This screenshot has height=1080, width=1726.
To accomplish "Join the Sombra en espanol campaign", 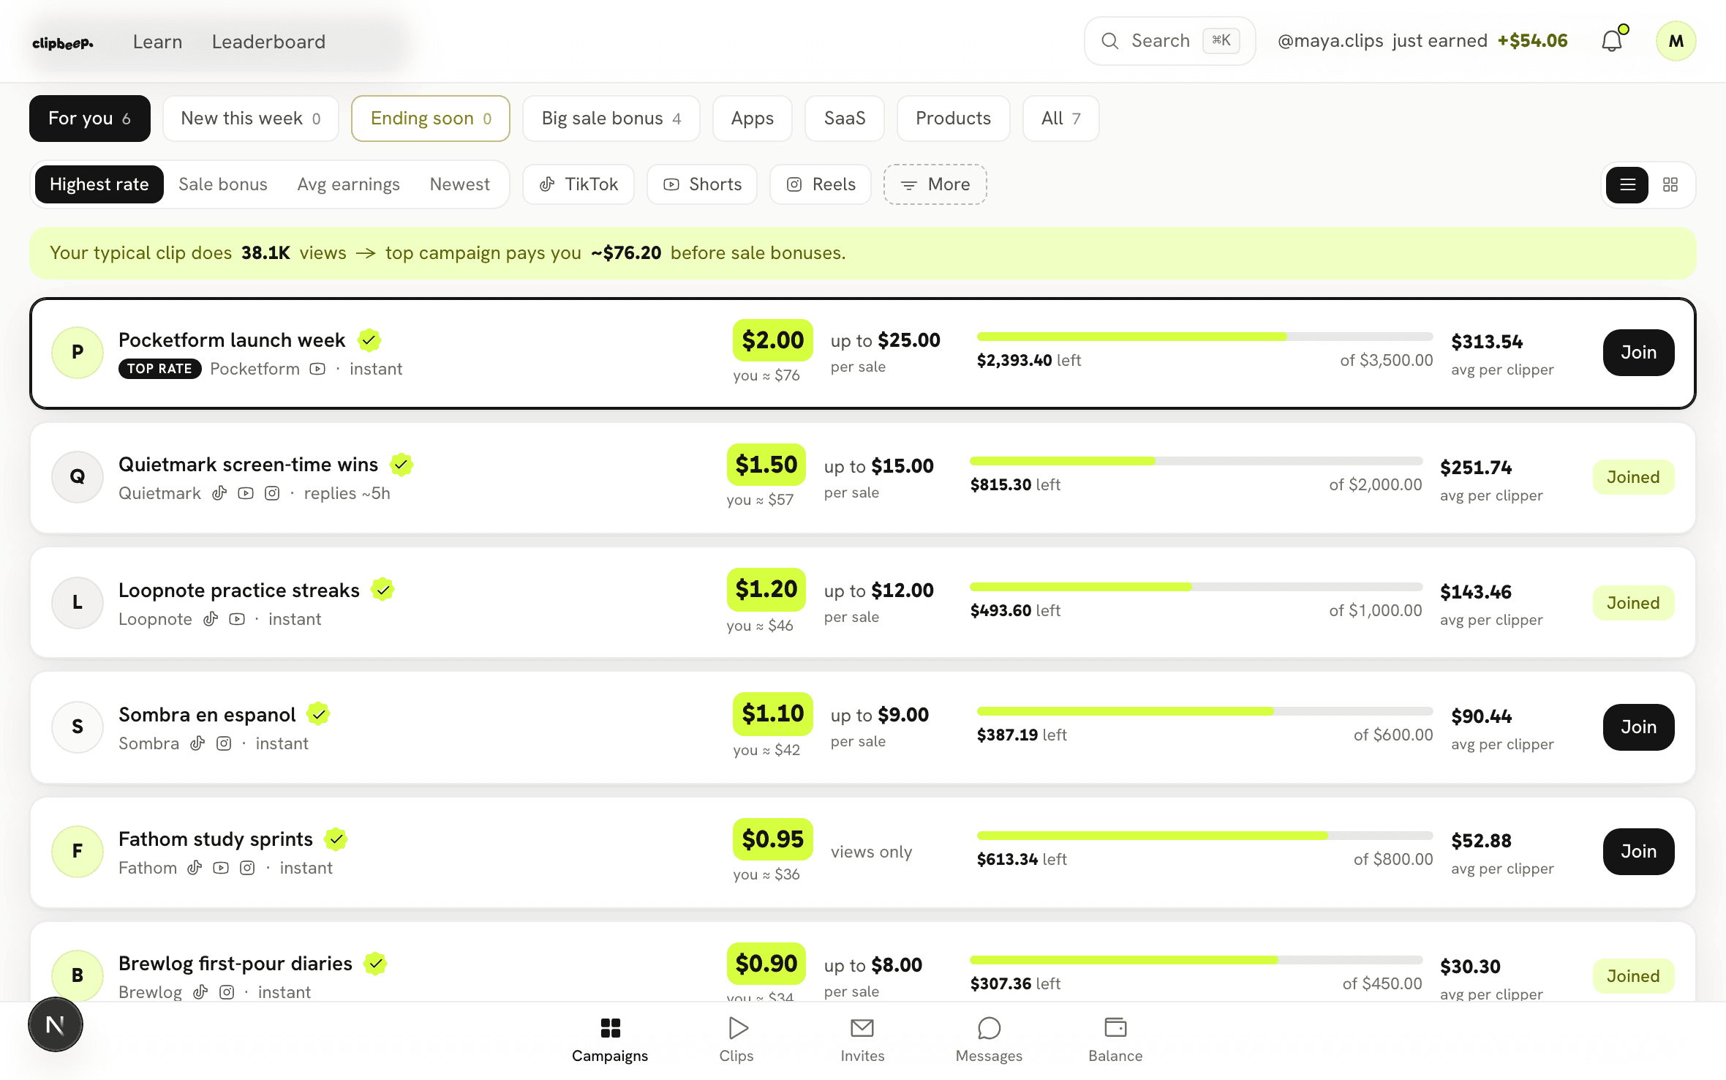I will [1639, 727].
